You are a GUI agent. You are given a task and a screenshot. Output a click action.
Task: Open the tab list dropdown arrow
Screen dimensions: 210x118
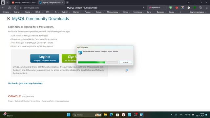(7, 2)
